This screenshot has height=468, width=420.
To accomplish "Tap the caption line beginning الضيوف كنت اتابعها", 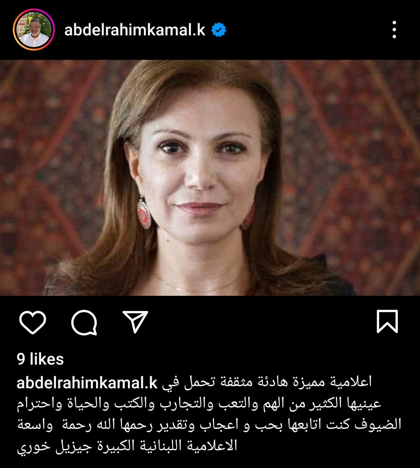I will click(x=209, y=424).
